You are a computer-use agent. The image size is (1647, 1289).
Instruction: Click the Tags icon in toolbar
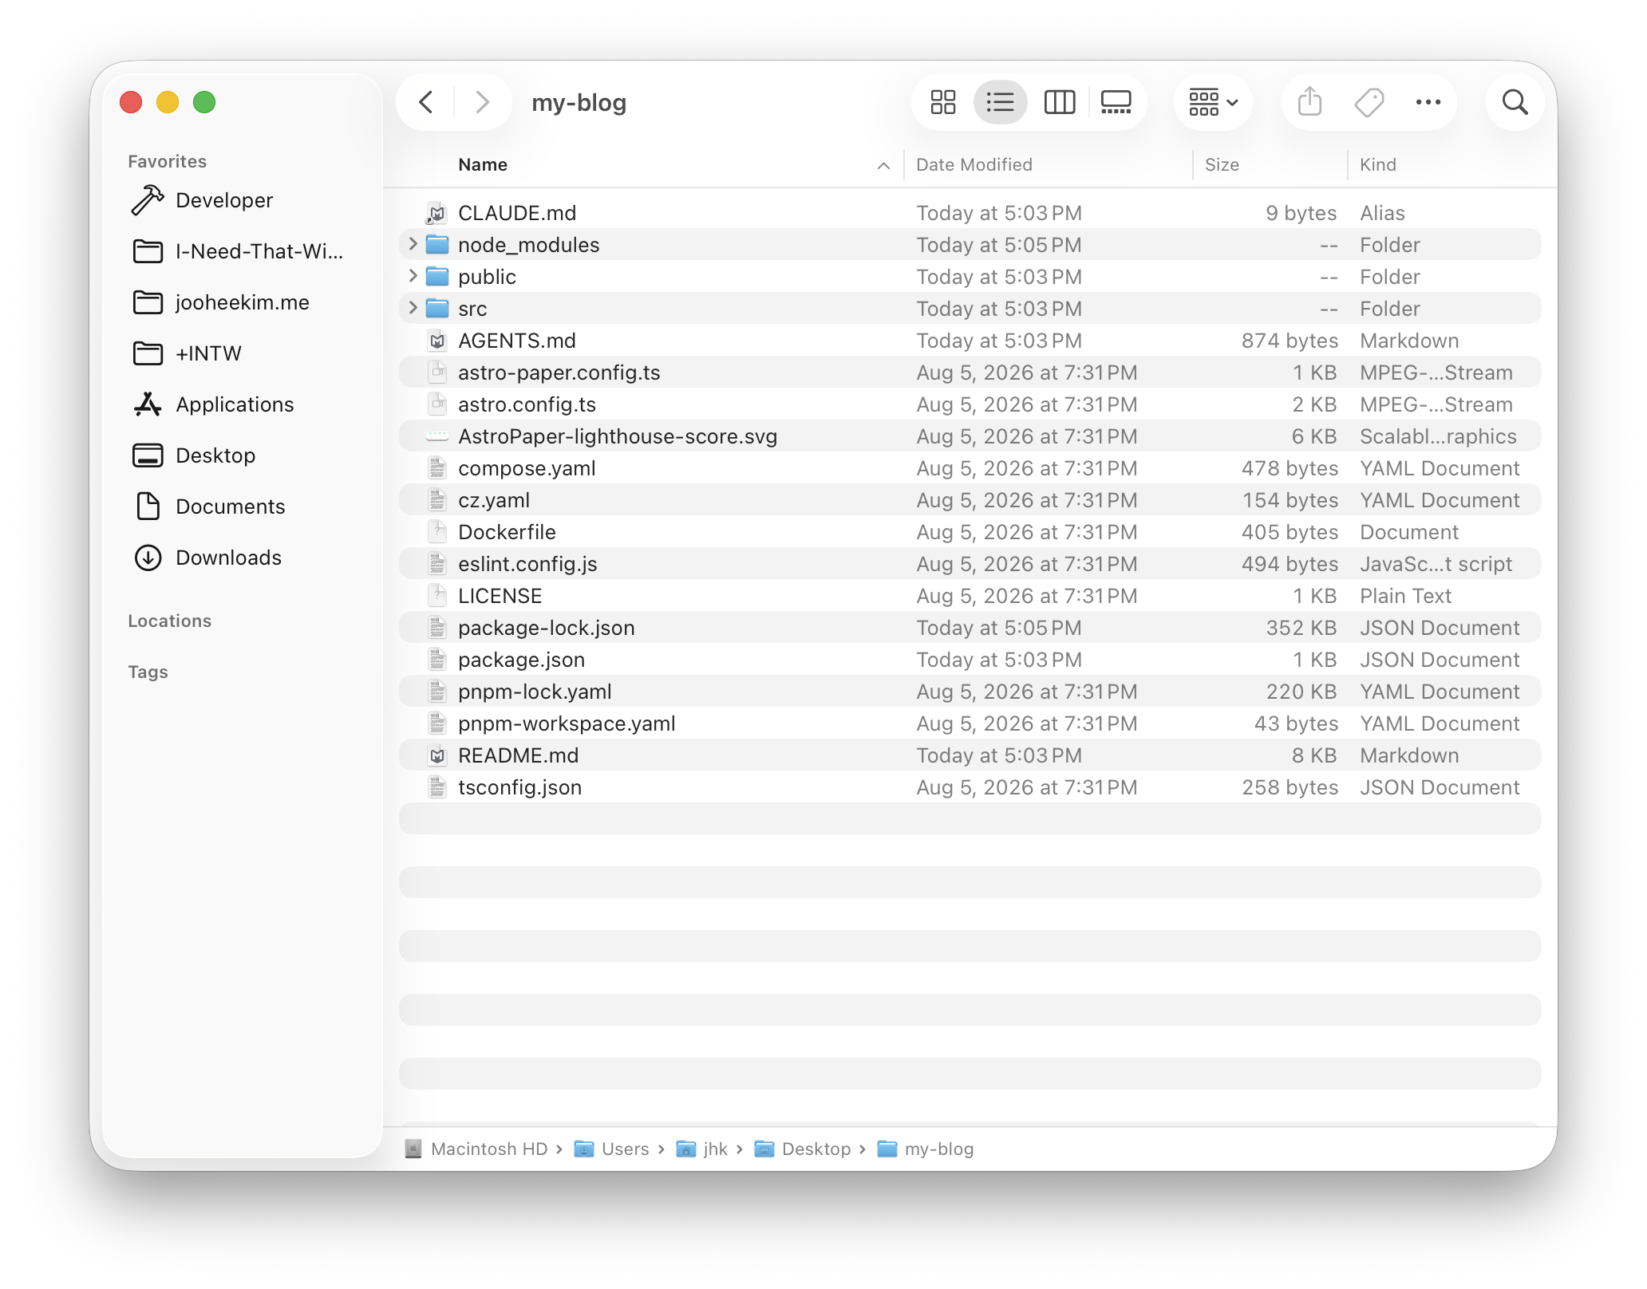(x=1369, y=102)
